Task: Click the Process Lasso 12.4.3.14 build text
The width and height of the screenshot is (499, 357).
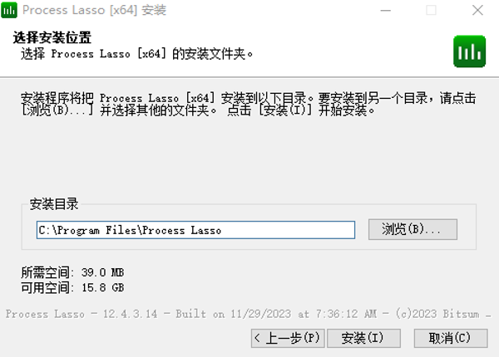Action: 82,314
